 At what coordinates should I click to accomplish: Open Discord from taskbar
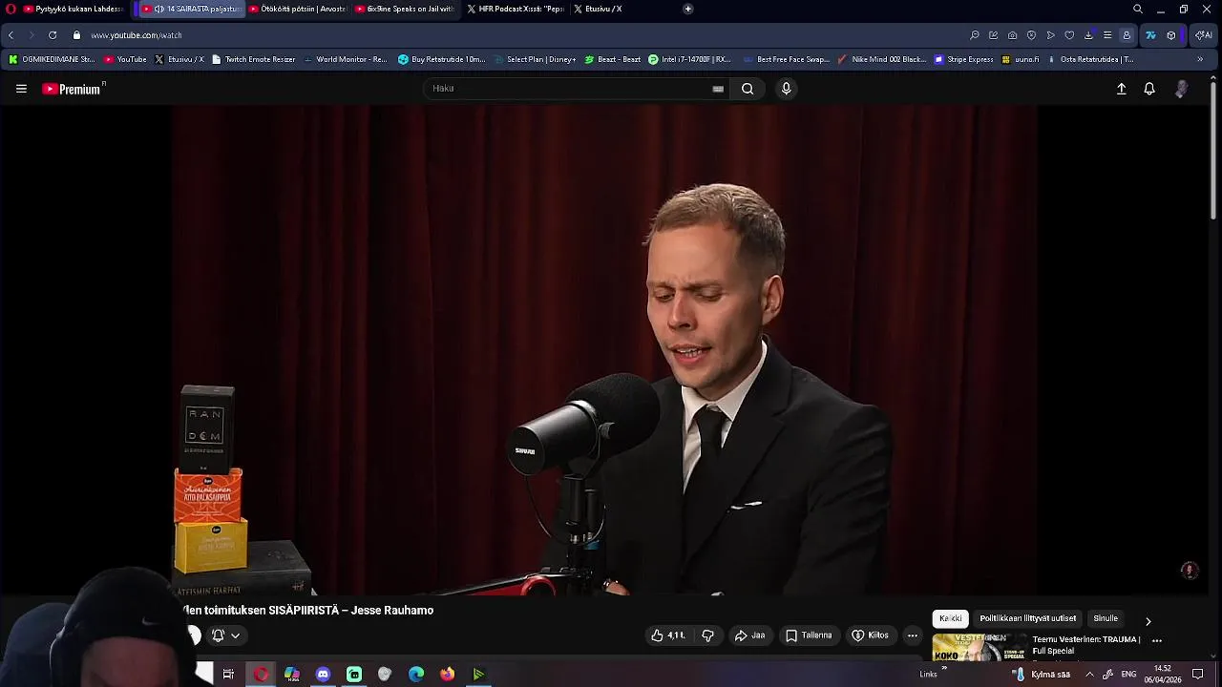(x=323, y=675)
